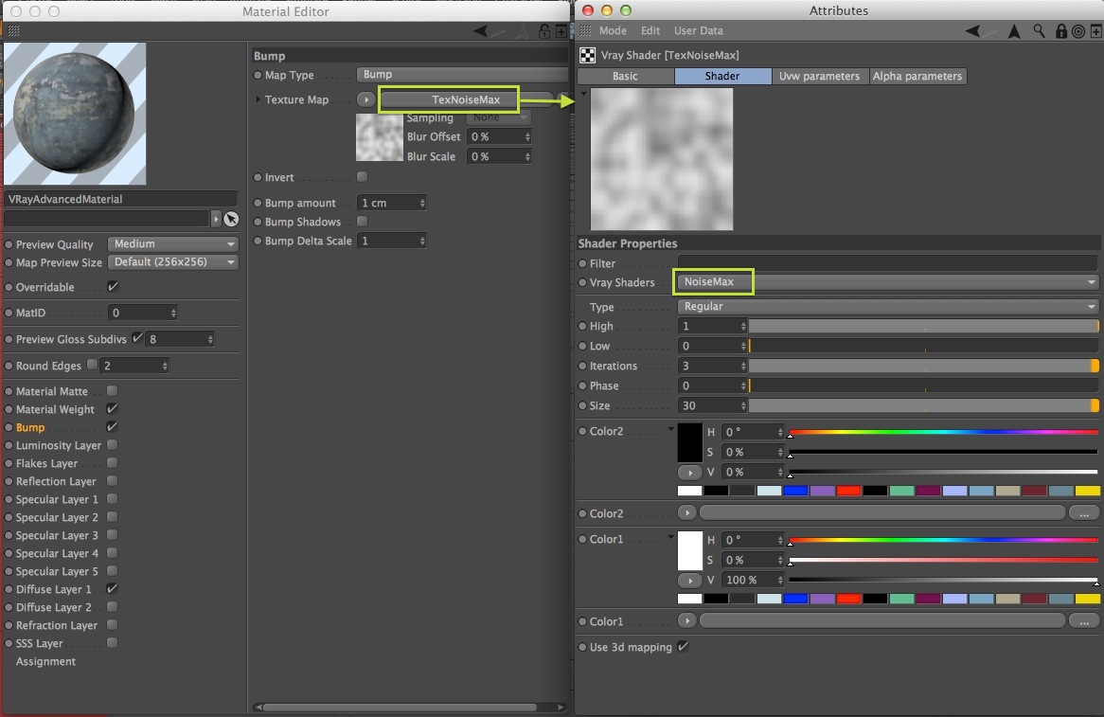
Task: Click the lock icon in Attributes toolbar
Action: (1061, 31)
